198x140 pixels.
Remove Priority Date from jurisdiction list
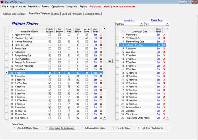[x=165, y=35]
